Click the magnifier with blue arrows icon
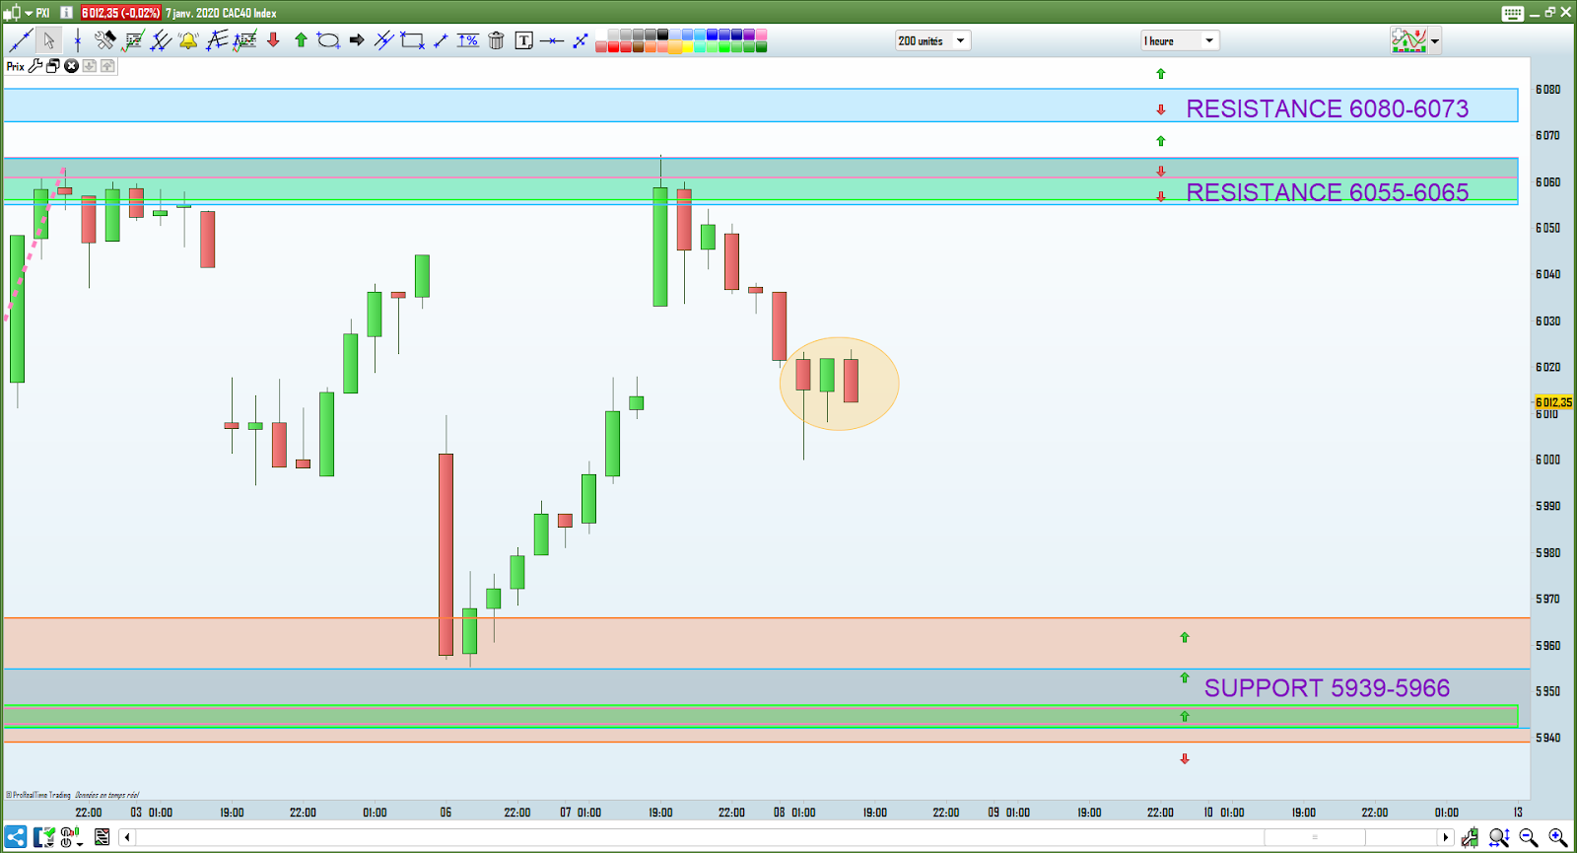Screen dimensions: 1577x853 point(1499,837)
